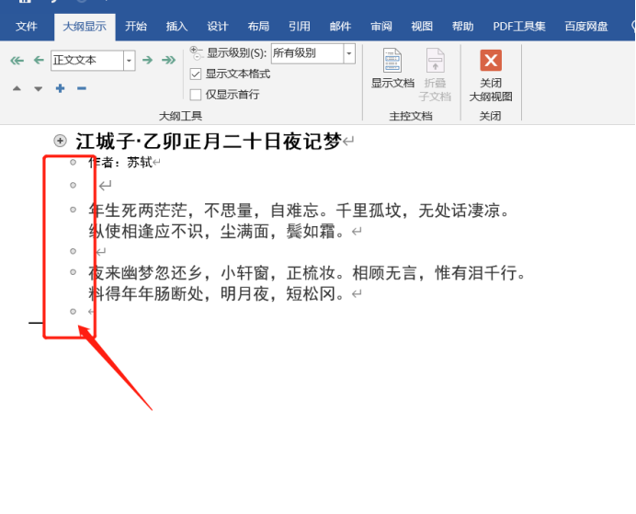Open the 所有级别 show level dropdown
The height and width of the screenshot is (514, 636).
[x=349, y=53]
